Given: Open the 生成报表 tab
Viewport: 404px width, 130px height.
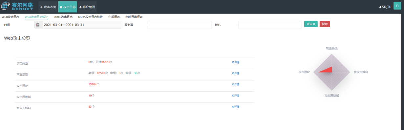Looking at the screenshot, I should [x=114, y=17].
